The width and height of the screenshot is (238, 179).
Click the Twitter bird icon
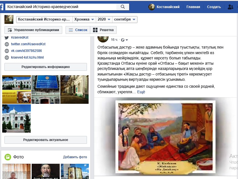(x=7, y=37)
